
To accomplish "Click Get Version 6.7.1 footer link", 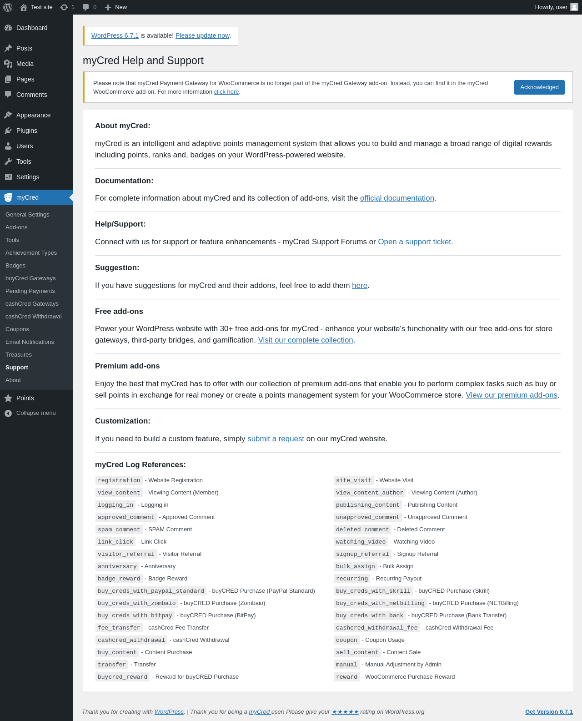I will point(549,712).
